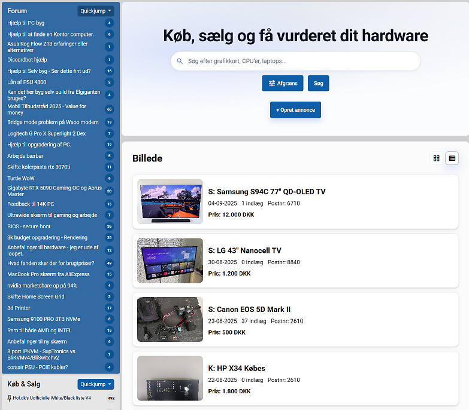This screenshot has height=410, width=469.
Task: Click pin icon beside White/Black liste V4
Action: [9, 398]
